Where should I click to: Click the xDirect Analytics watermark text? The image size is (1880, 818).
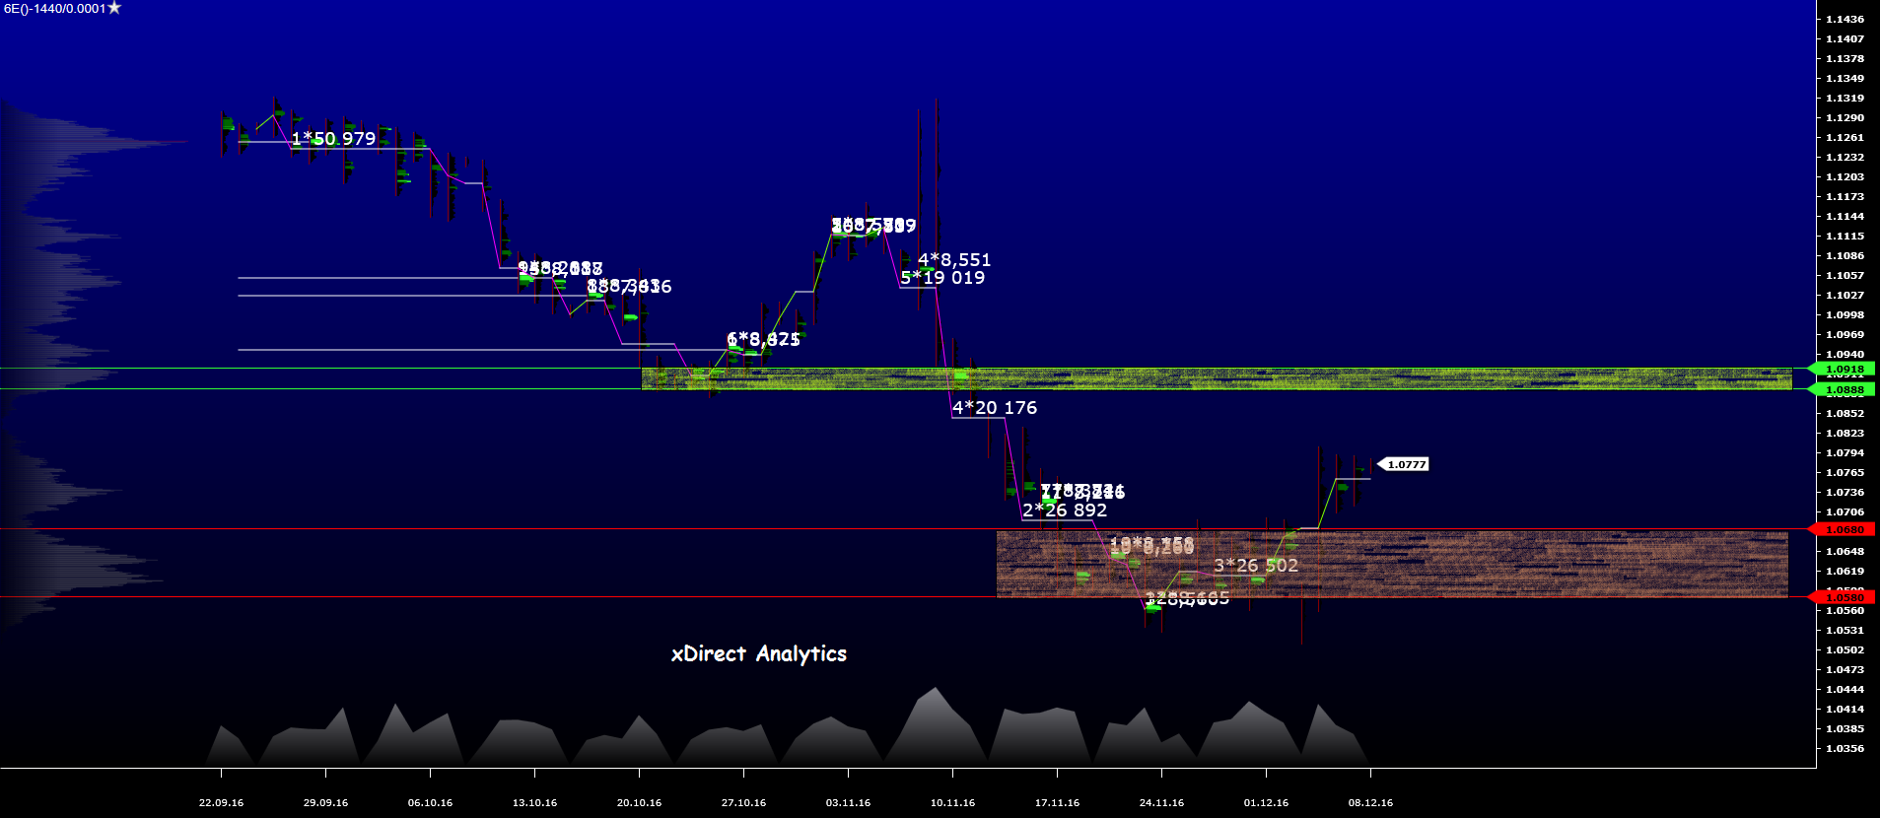(758, 653)
